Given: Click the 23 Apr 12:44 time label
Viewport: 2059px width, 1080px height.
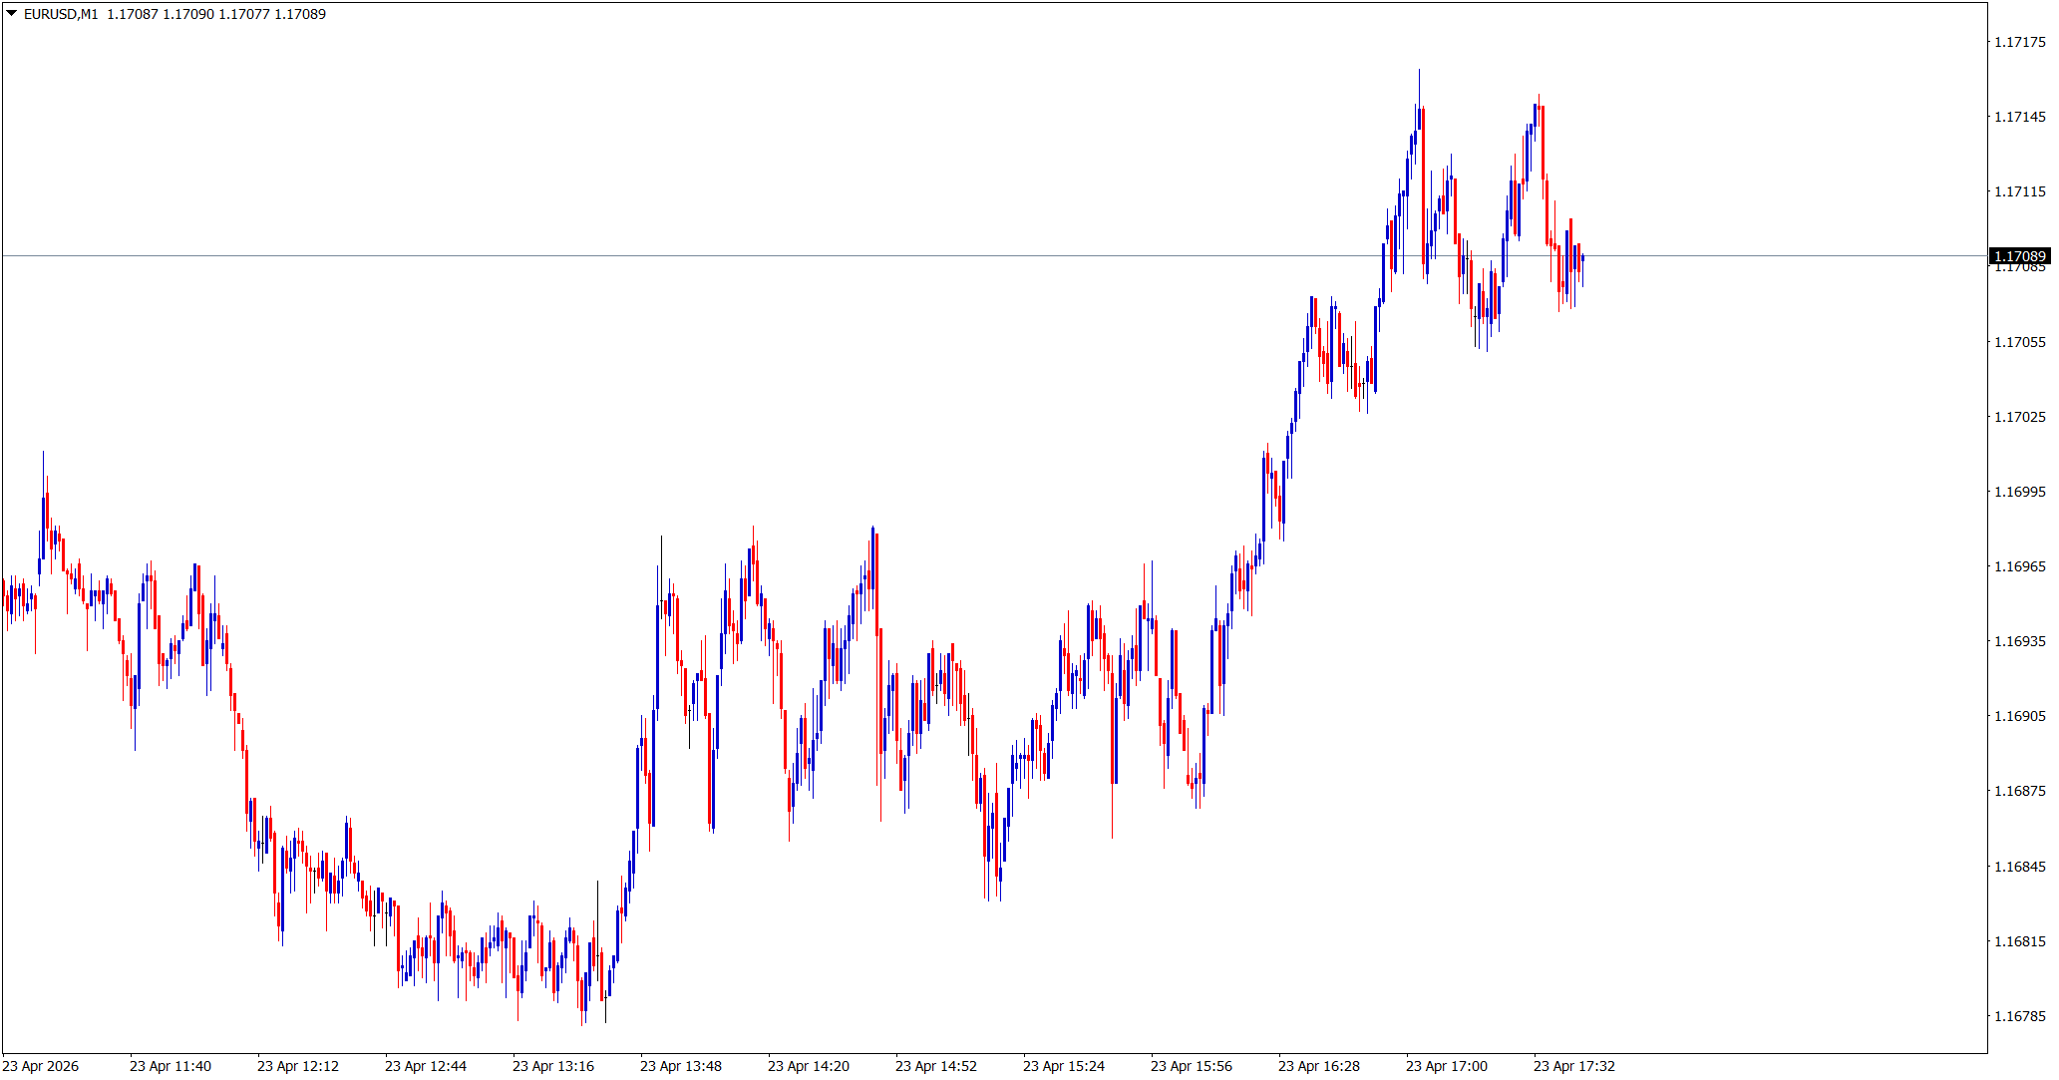Looking at the screenshot, I should click(426, 1066).
